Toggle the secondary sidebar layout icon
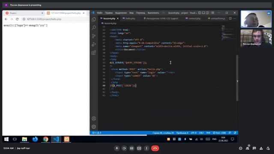Image resolution: width=274 pixels, height=154 pixels. tap(207, 13)
